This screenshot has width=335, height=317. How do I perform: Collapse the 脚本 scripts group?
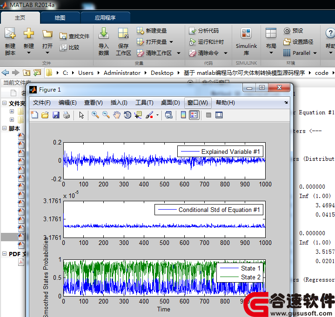coord(5,128)
